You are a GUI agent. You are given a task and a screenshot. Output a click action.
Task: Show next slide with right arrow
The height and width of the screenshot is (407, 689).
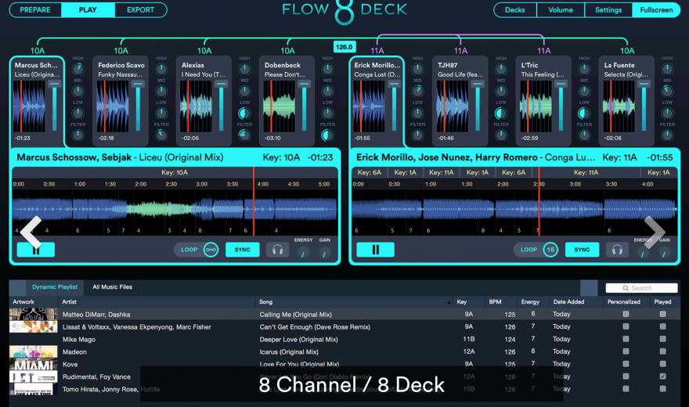pyautogui.click(x=655, y=232)
